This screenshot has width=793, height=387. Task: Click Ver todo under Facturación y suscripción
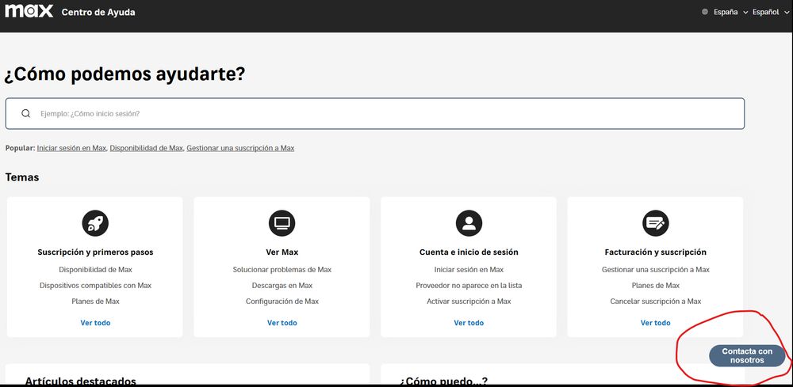click(x=656, y=323)
